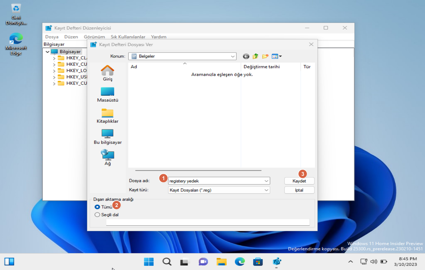Open Yardım menu in Registry Editor
The width and height of the screenshot is (425, 270).
click(159, 37)
